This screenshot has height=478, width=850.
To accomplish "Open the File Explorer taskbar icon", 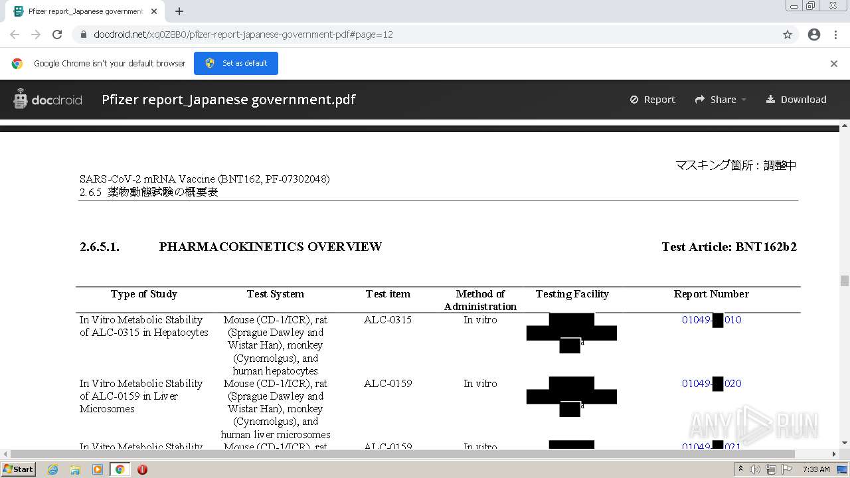I will [75, 469].
